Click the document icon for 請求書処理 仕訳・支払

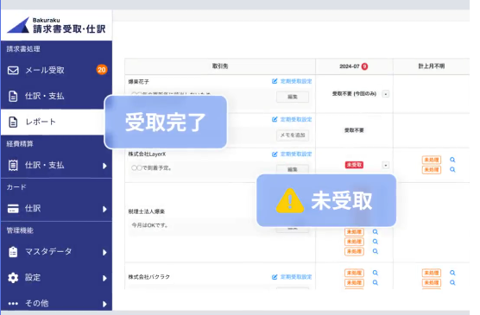(x=13, y=96)
